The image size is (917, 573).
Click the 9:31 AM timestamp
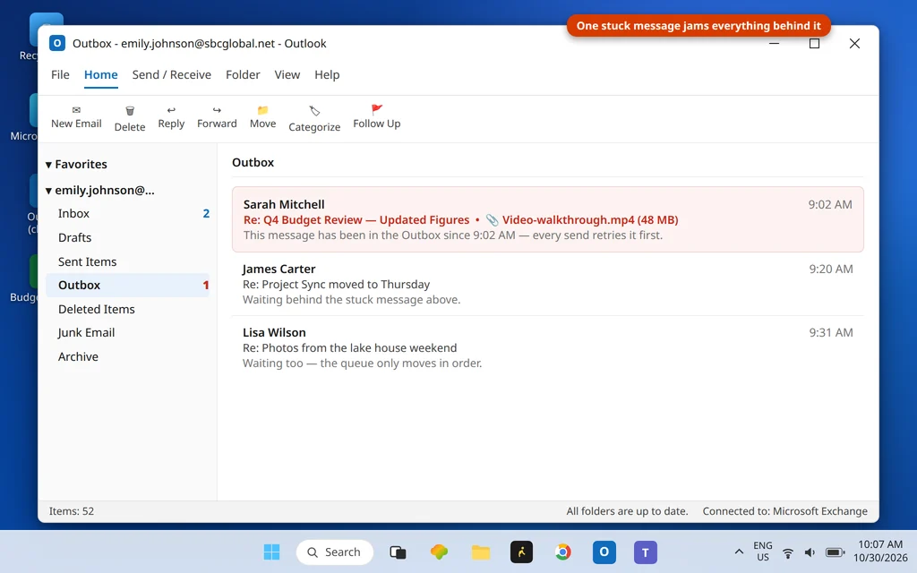[x=831, y=333]
